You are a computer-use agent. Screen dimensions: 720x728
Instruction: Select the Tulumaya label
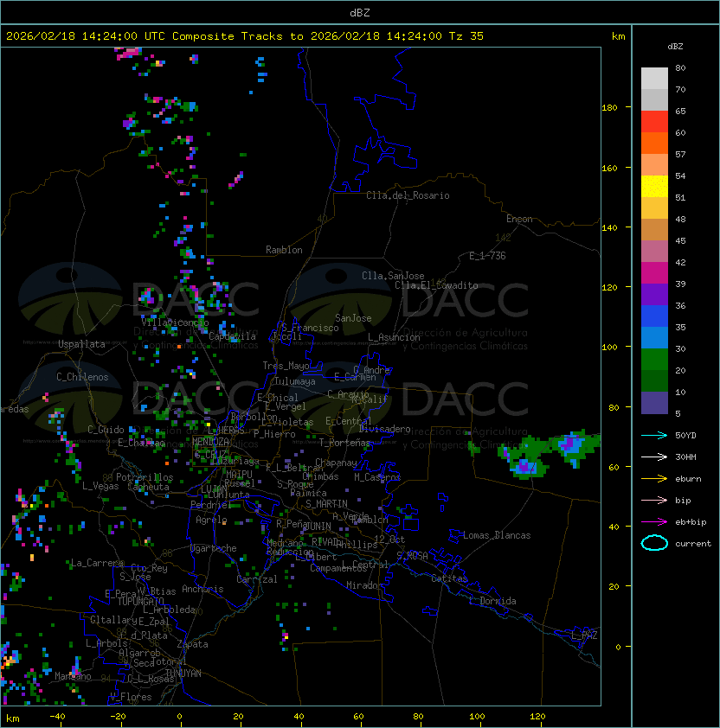pos(295,381)
